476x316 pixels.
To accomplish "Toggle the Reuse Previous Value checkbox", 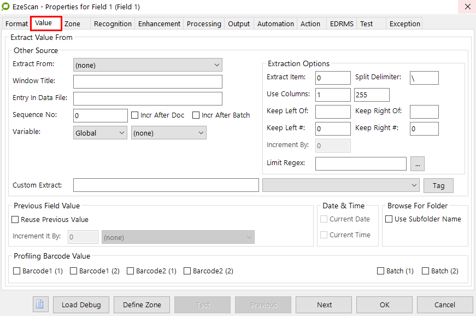I will click(16, 220).
